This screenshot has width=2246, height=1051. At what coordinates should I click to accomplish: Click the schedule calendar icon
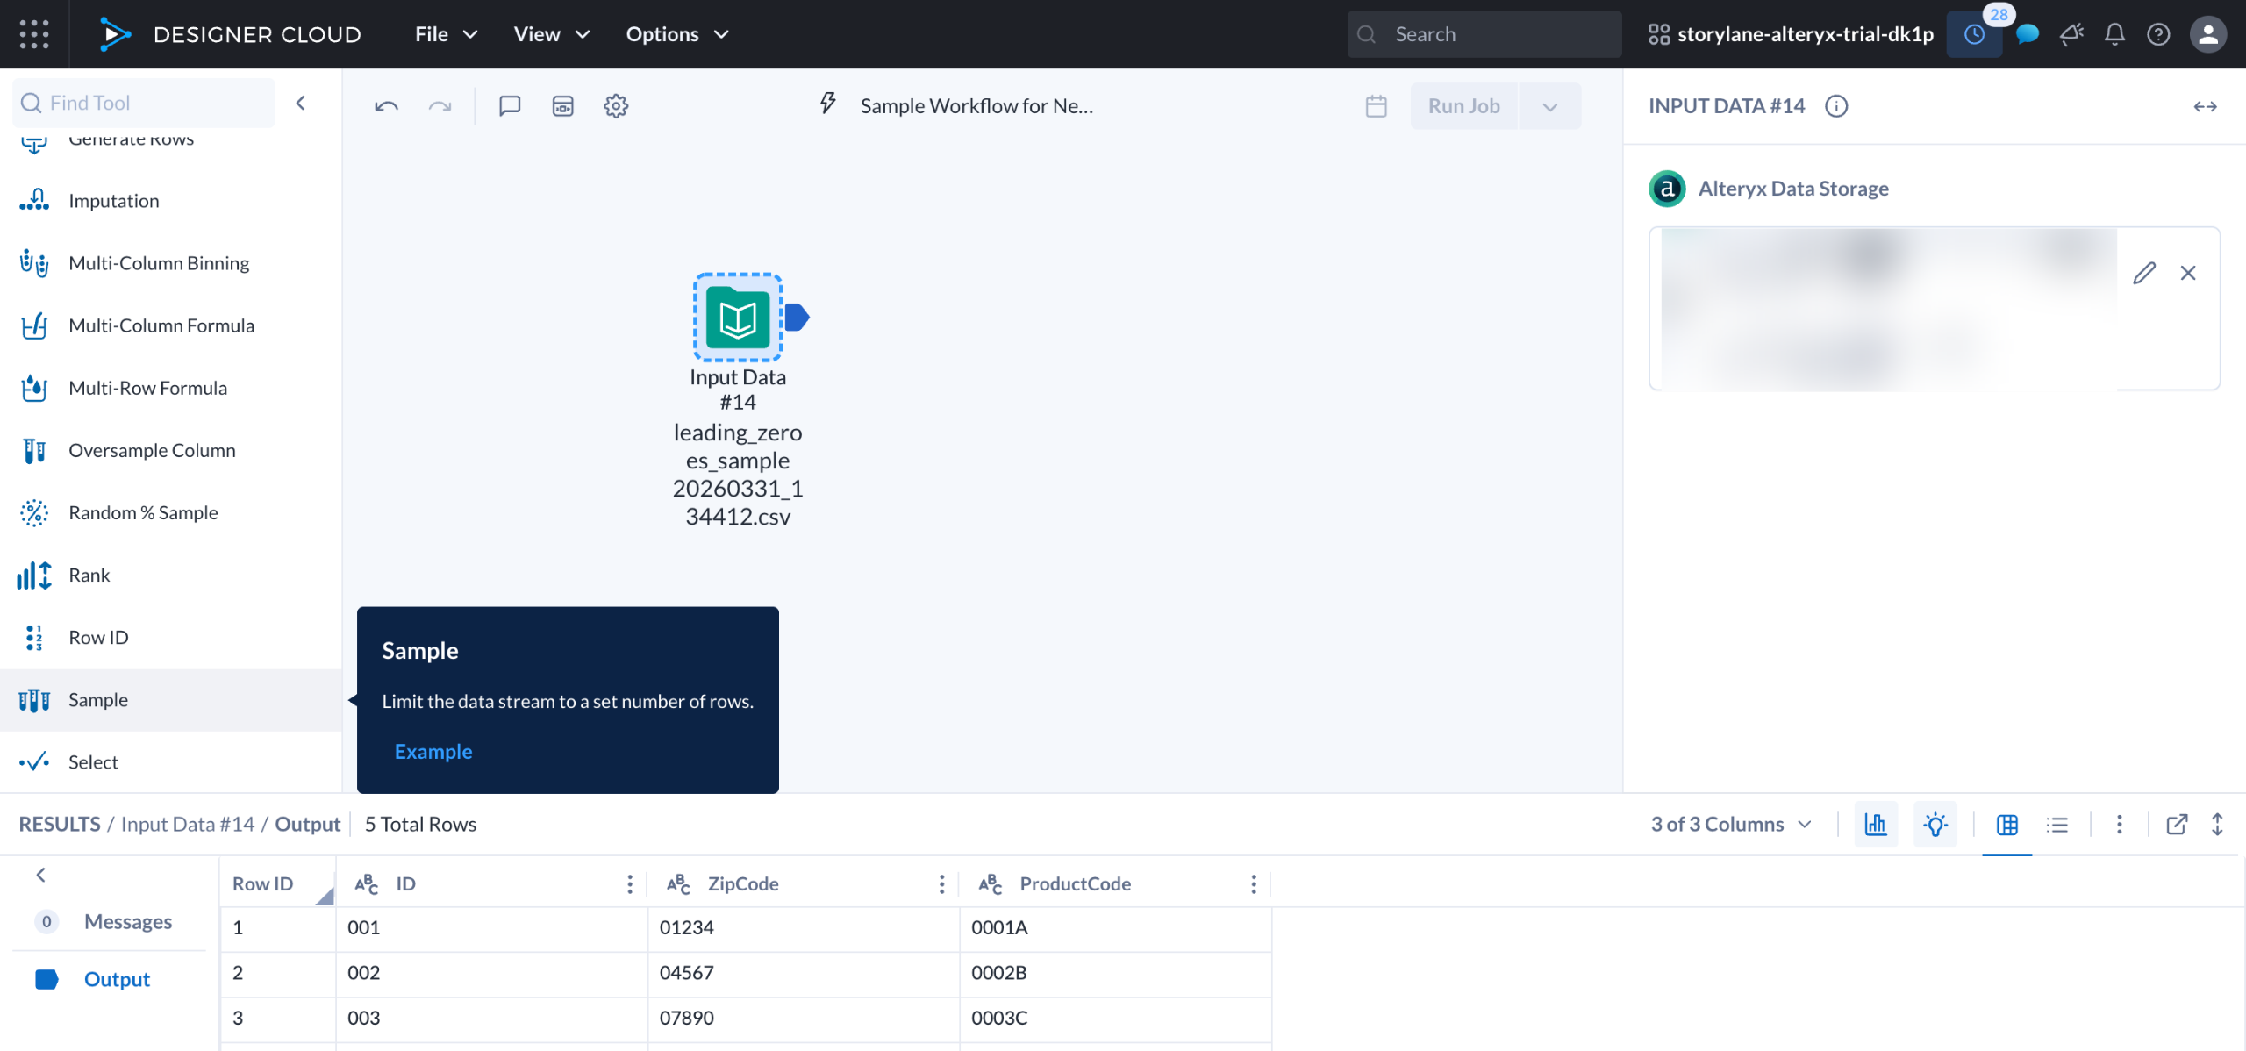pos(1376,106)
